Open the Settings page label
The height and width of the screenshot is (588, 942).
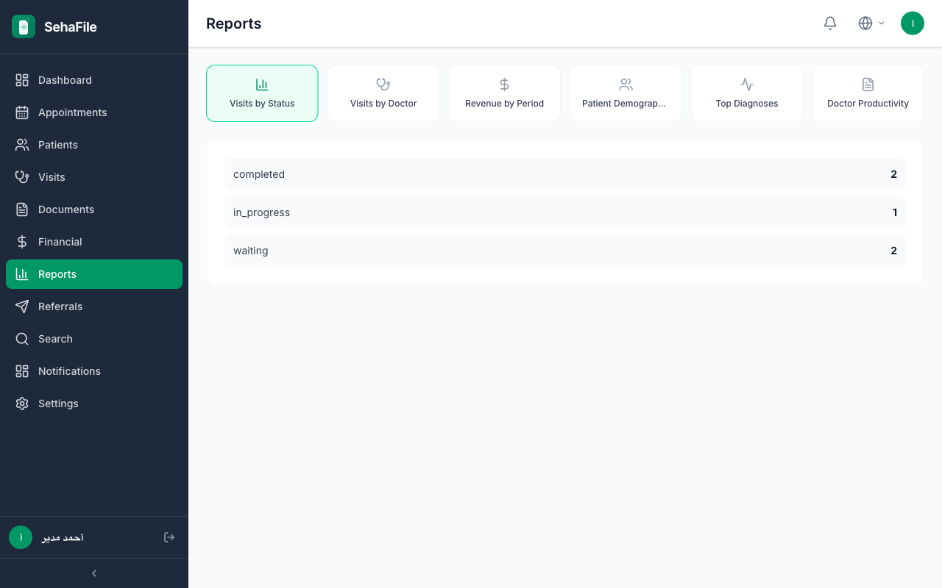tap(58, 404)
